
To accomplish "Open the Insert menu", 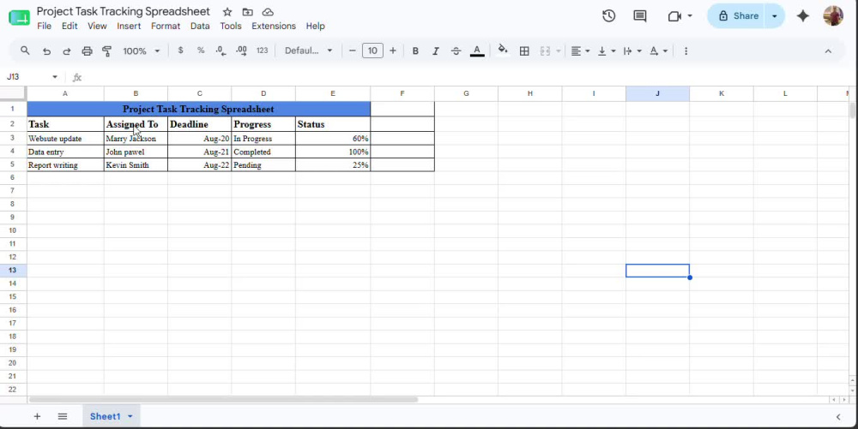I will [129, 26].
